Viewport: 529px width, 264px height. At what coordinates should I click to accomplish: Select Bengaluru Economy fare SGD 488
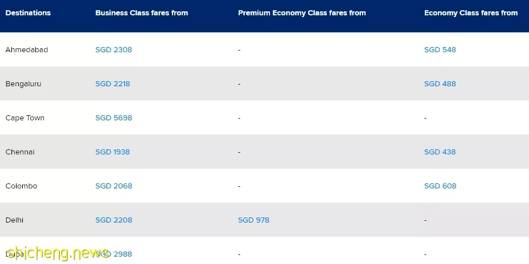click(440, 83)
